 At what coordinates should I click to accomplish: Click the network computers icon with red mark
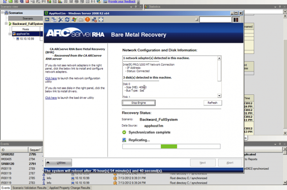pos(94,20)
